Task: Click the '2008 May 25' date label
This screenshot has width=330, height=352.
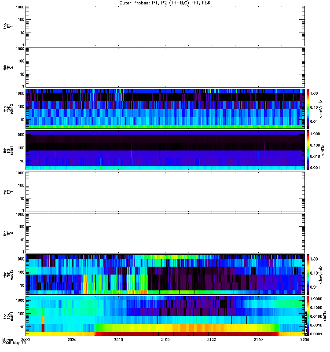Action: click(14, 343)
